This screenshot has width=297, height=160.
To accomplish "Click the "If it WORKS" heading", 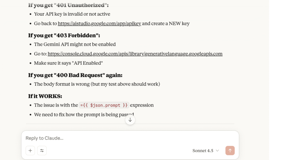I will (45, 96).
